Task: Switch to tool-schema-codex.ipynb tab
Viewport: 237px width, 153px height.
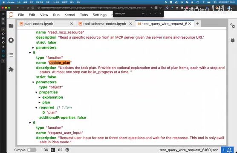Action: point(104,24)
